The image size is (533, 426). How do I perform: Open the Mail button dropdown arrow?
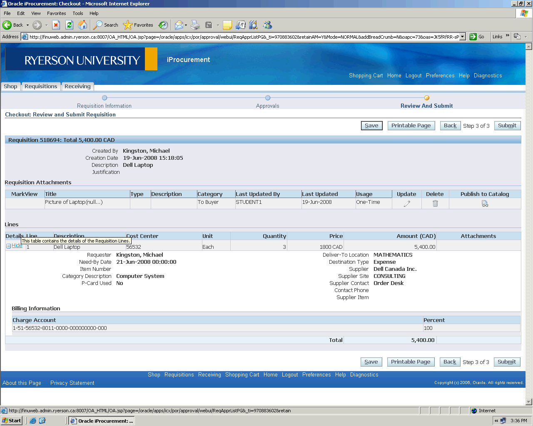(186, 25)
